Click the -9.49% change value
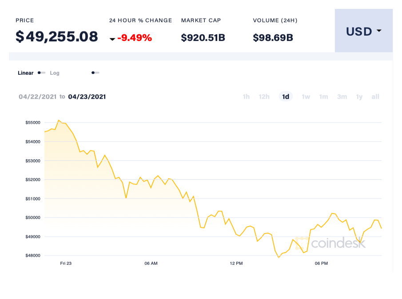The height and width of the screenshot is (299, 402). (x=135, y=37)
